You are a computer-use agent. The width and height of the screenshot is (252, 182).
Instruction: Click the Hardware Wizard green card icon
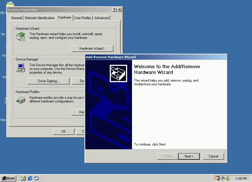click(x=20, y=36)
